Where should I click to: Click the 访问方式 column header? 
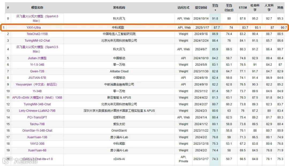tap(183, 7)
